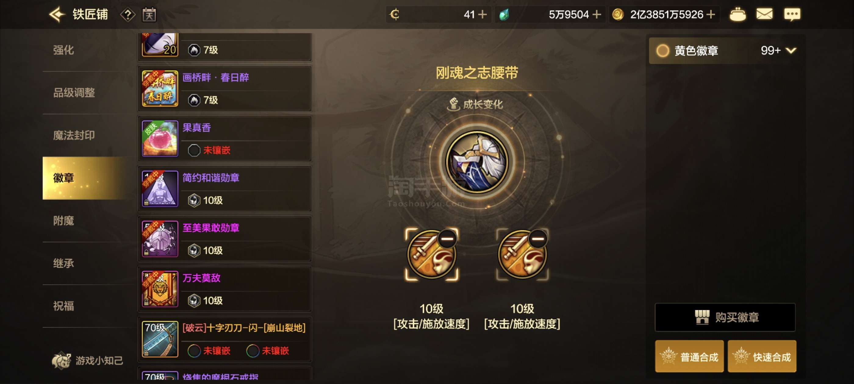The image size is (854, 384).
Task: Remove the left 10级 attack speed badge
Action: [x=447, y=239]
